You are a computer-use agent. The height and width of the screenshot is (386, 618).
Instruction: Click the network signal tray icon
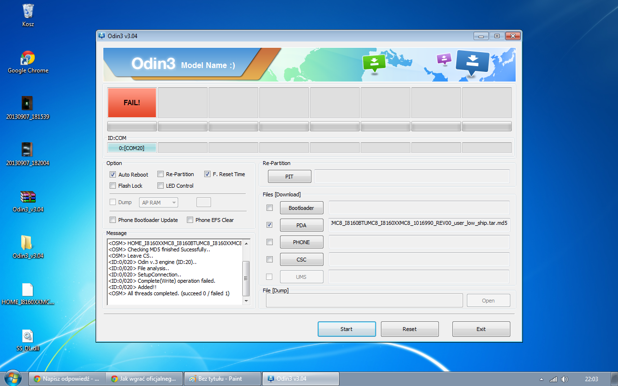553,379
